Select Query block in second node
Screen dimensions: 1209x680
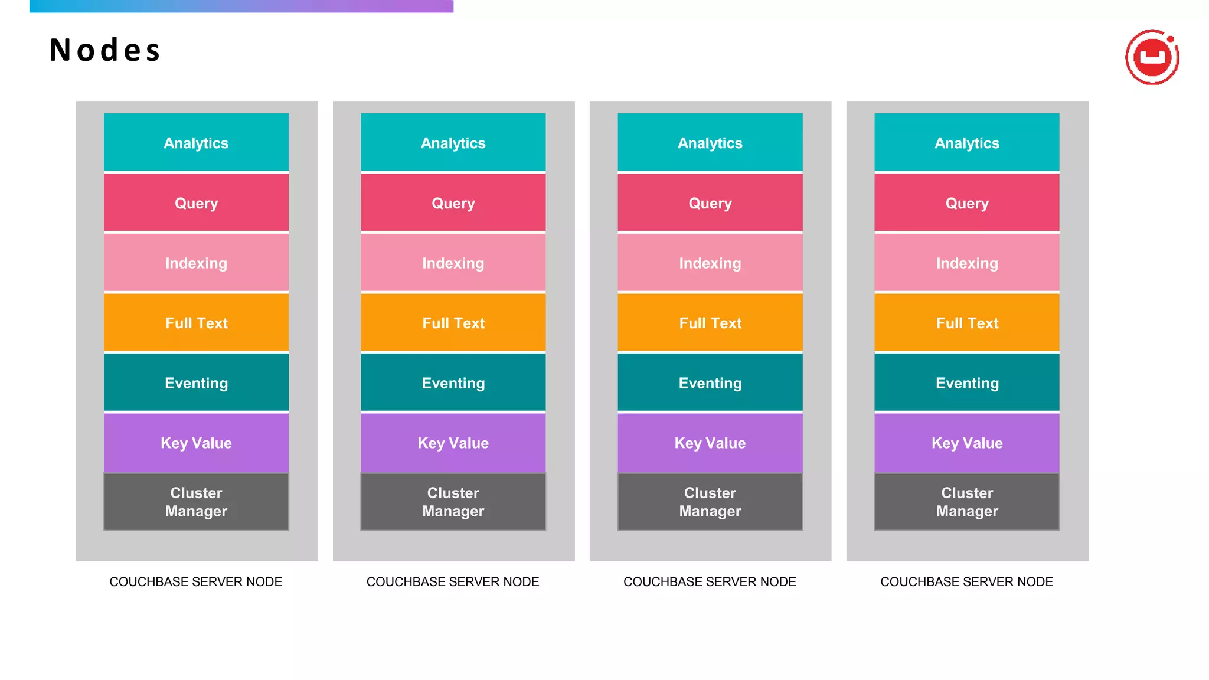453,202
